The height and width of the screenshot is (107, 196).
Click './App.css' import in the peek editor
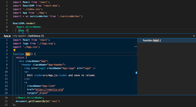point(31,47)
